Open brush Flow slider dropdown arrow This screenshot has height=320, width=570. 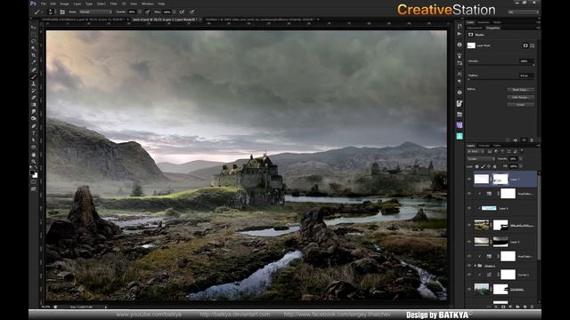coord(175,12)
